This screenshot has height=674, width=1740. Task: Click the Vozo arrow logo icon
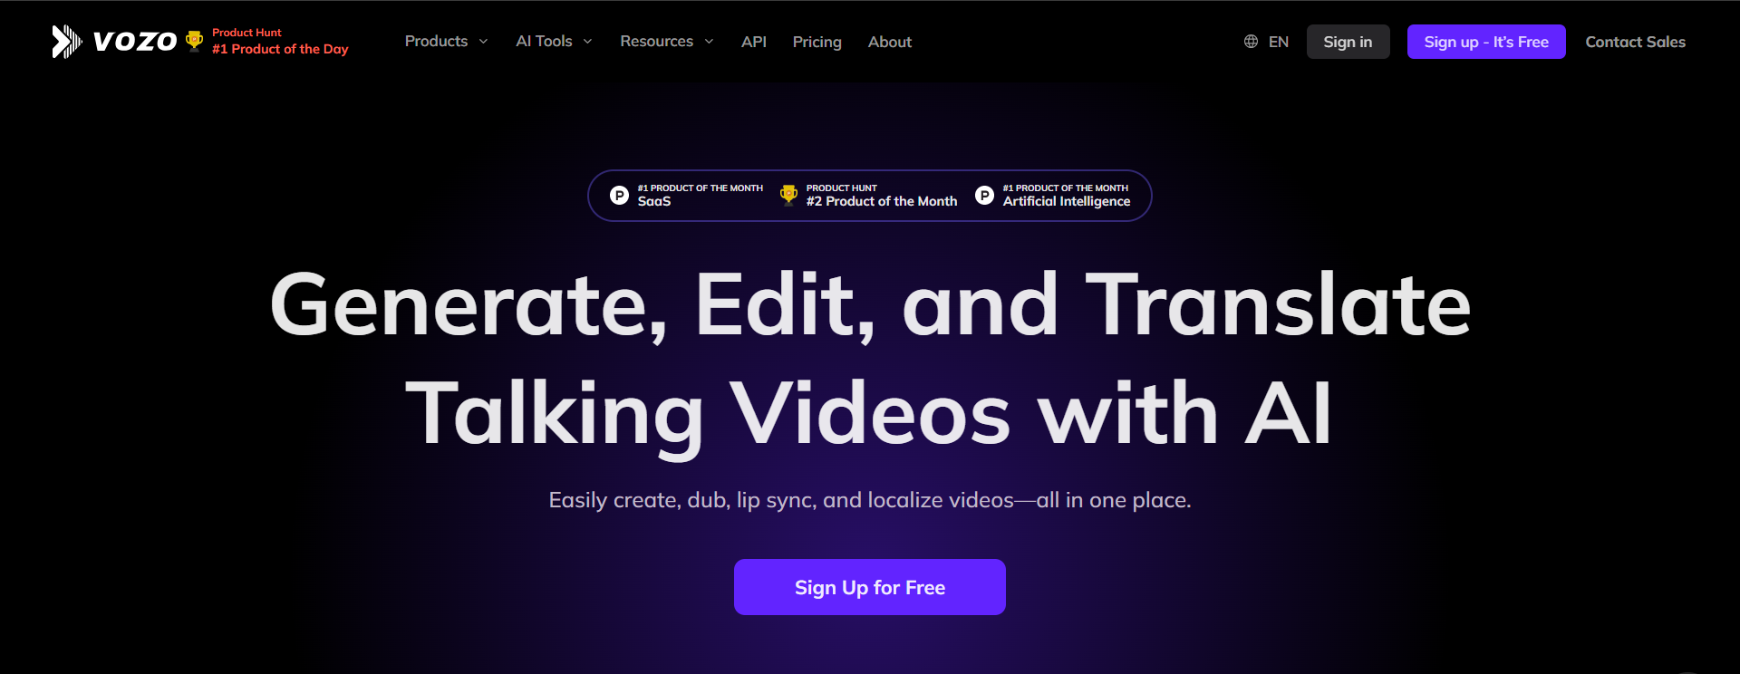point(66,42)
